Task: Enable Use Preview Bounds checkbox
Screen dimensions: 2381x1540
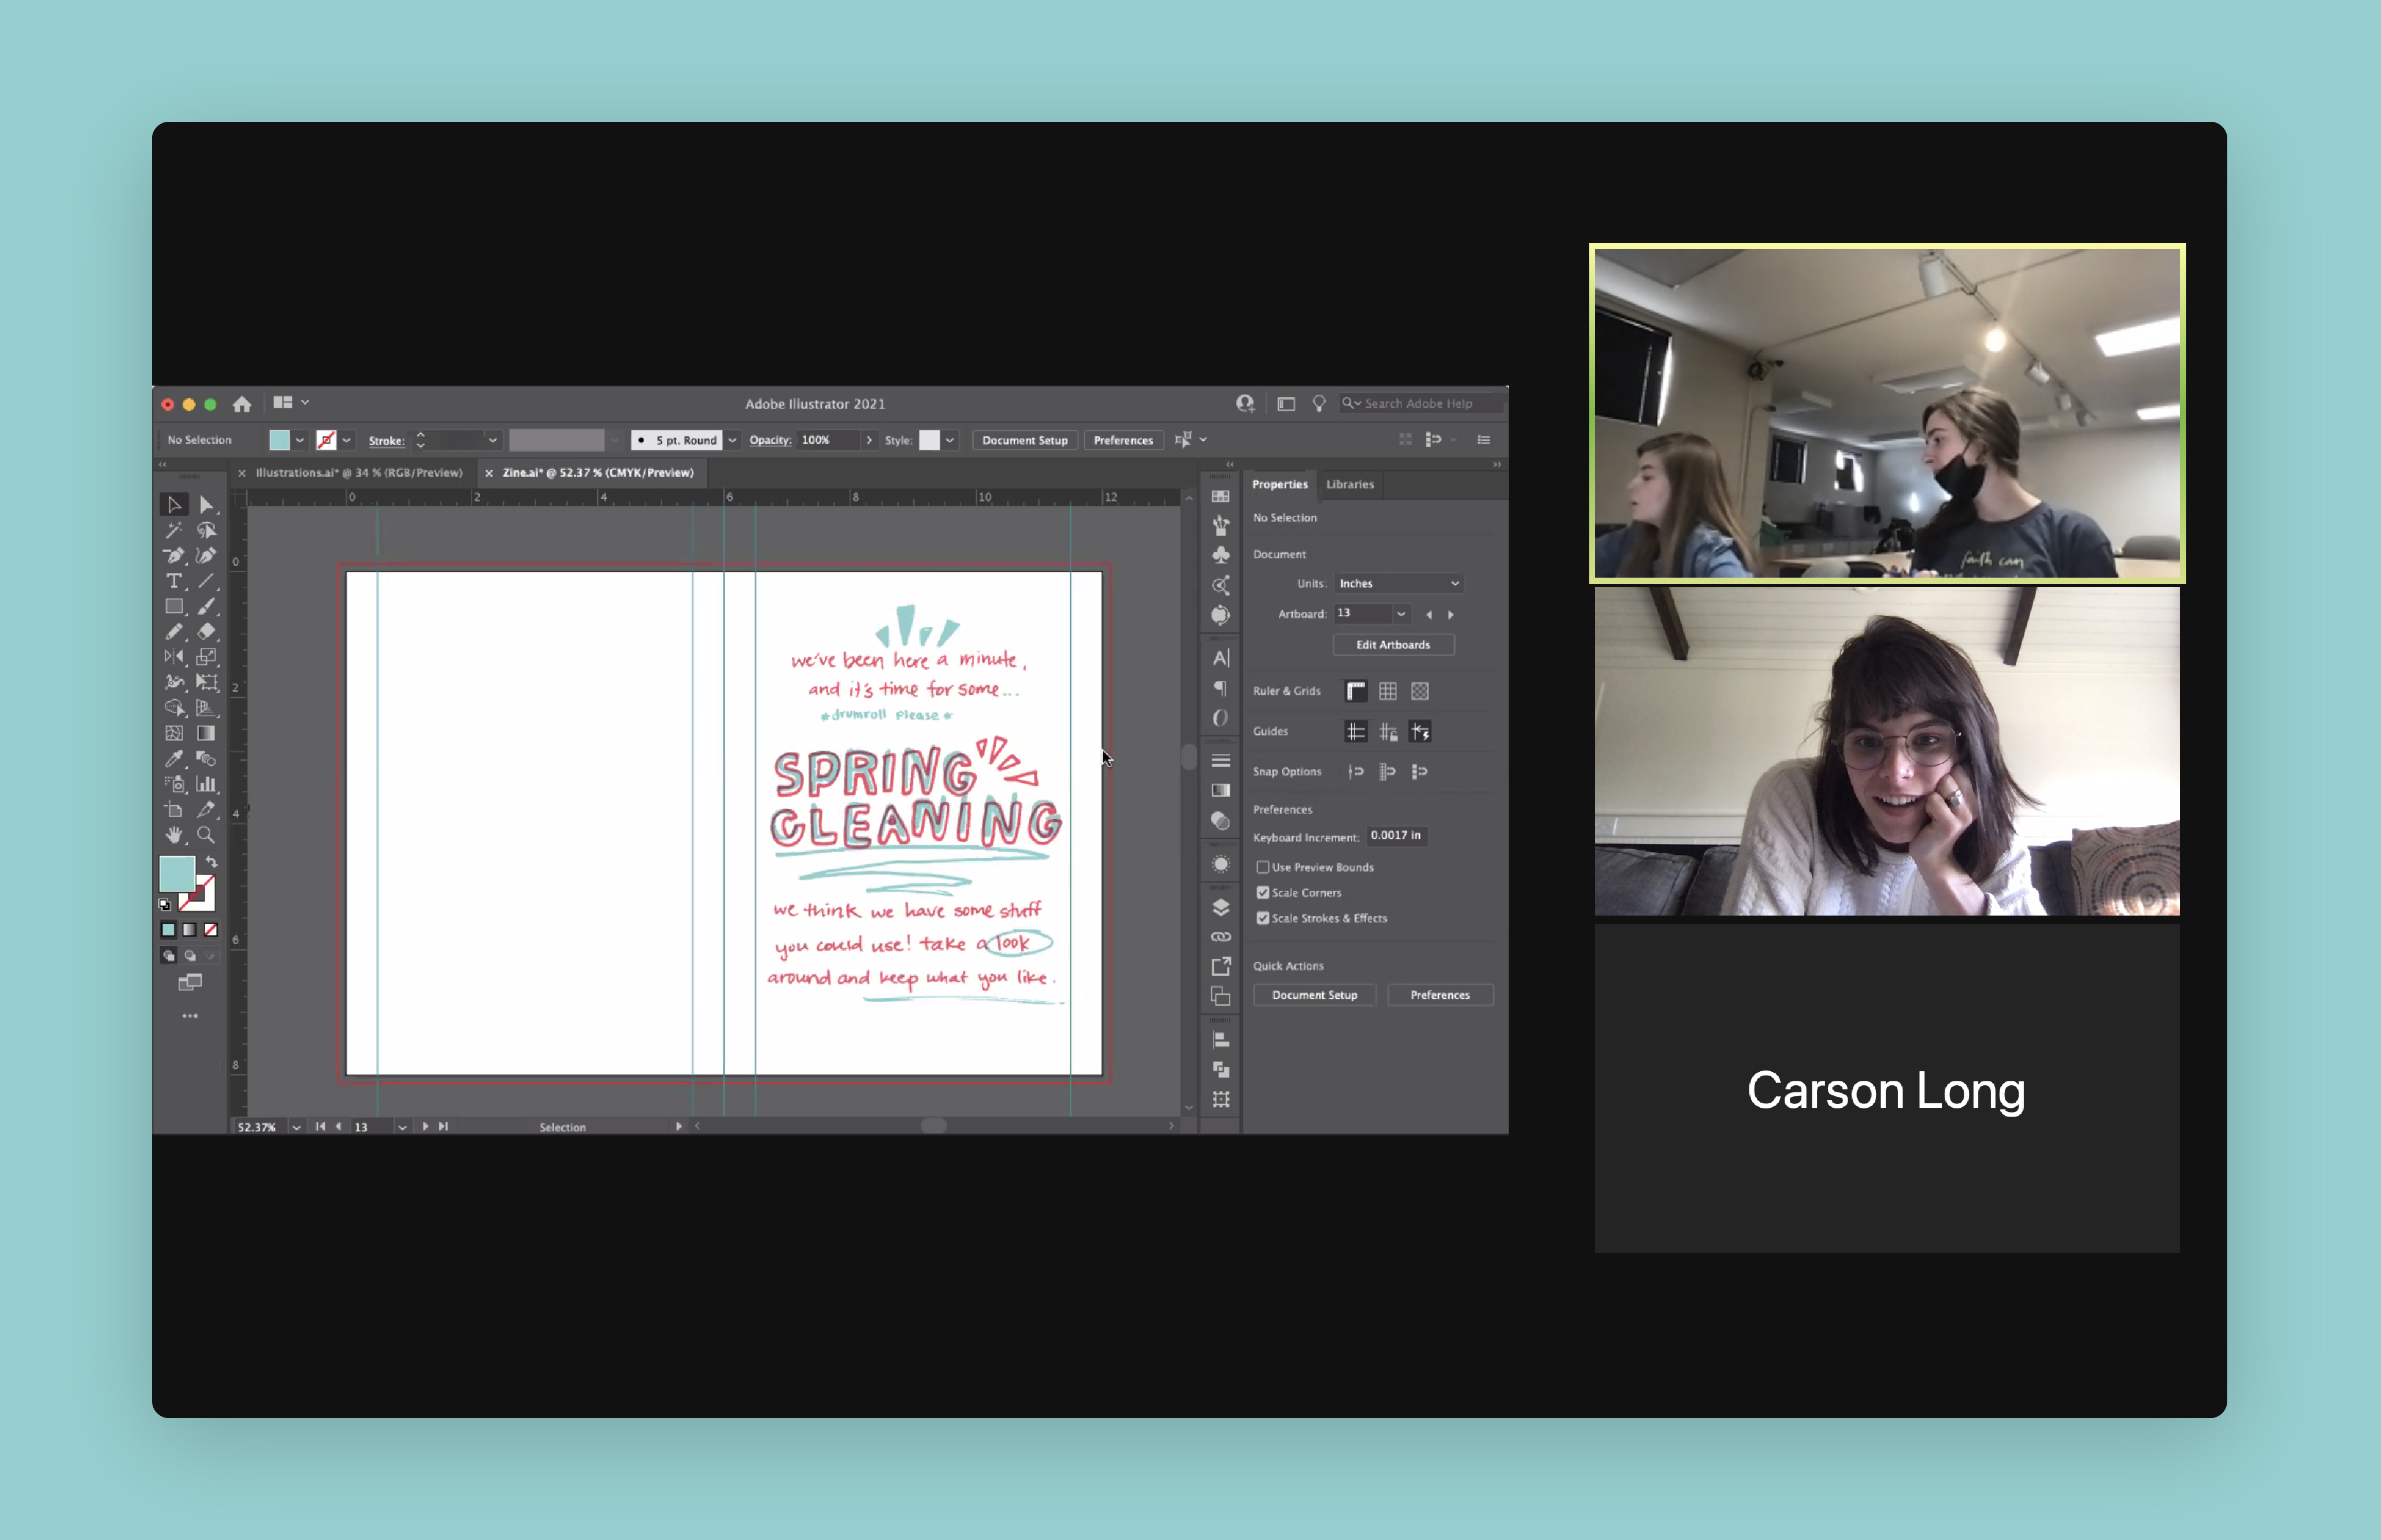Action: pos(1263,867)
